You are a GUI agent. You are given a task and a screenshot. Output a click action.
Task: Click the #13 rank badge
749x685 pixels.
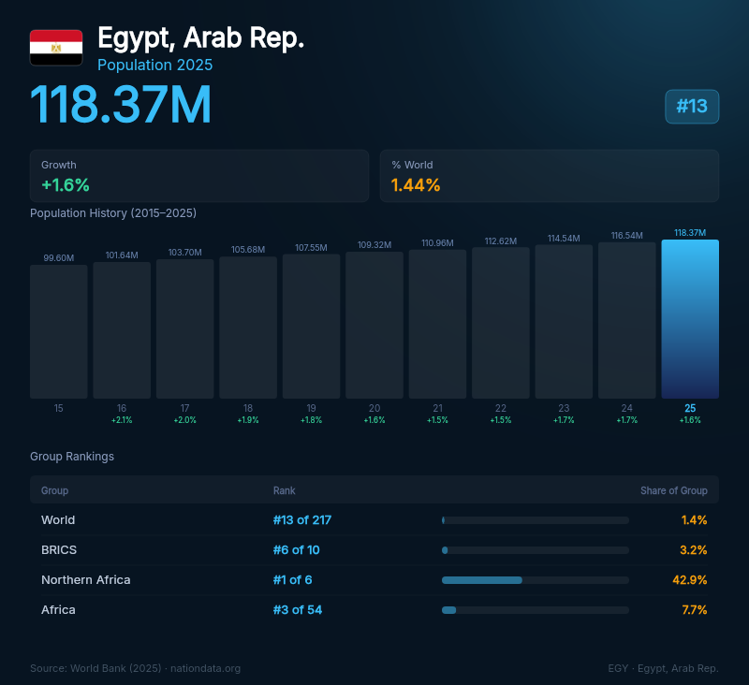click(692, 107)
